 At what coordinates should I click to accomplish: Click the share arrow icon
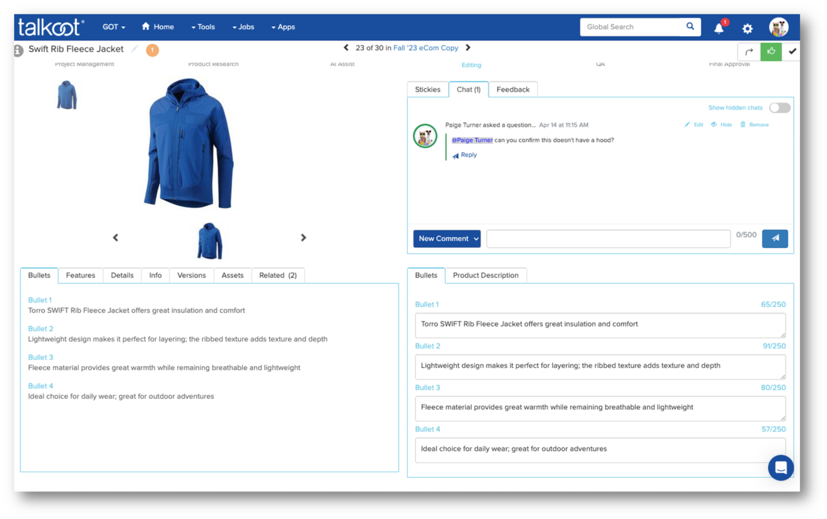[x=749, y=52]
